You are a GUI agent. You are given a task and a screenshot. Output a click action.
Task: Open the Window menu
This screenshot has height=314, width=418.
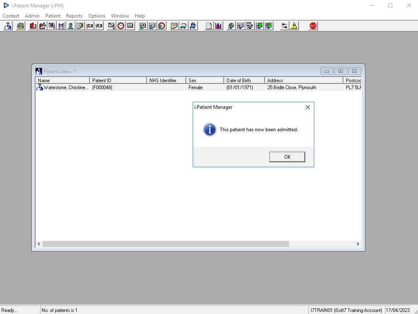120,16
